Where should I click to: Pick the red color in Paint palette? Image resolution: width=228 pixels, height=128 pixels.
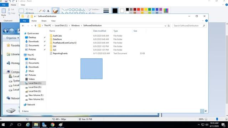(139, 10)
